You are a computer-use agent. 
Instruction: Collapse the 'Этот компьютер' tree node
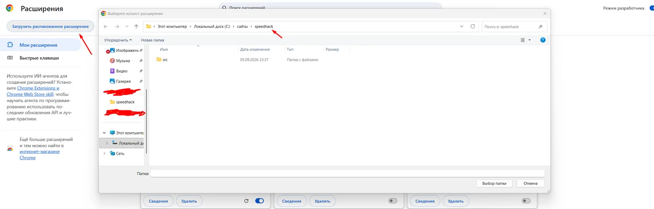[x=104, y=133]
